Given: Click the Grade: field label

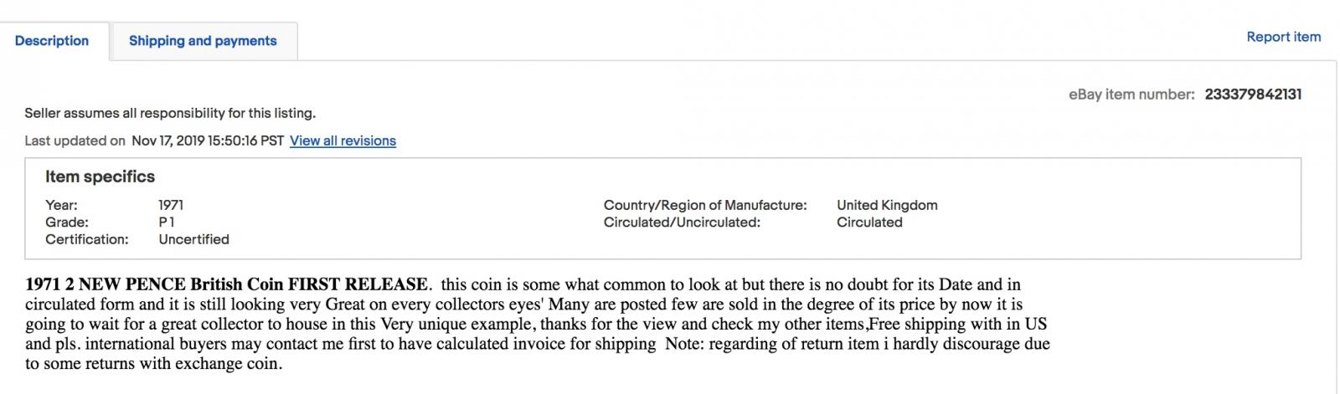Looking at the screenshot, I should point(67,223).
